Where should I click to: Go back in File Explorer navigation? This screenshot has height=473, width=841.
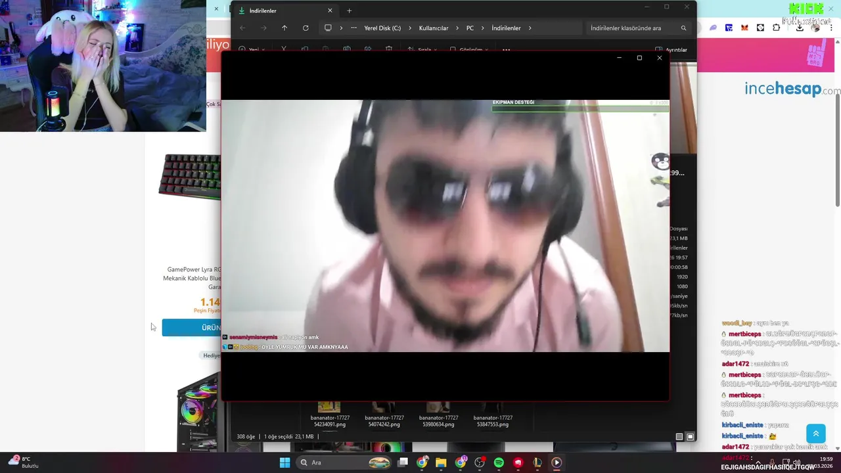pyautogui.click(x=242, y=28)
